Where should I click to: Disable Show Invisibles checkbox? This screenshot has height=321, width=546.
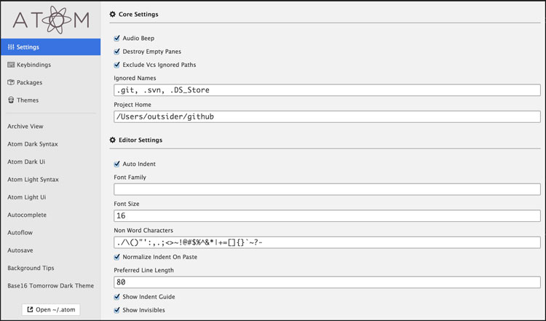pyautogui.click(x=117, y=310)
